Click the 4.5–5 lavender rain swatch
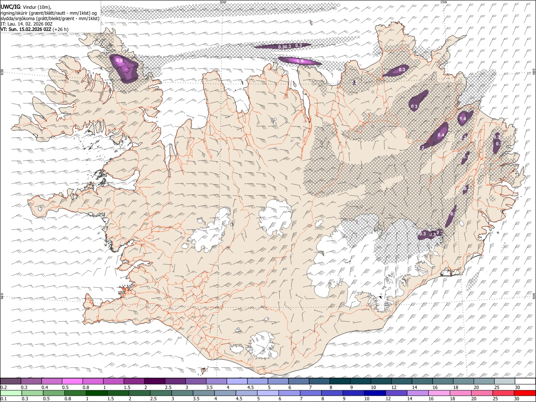536x402 pixels. [x=247, y=393]
